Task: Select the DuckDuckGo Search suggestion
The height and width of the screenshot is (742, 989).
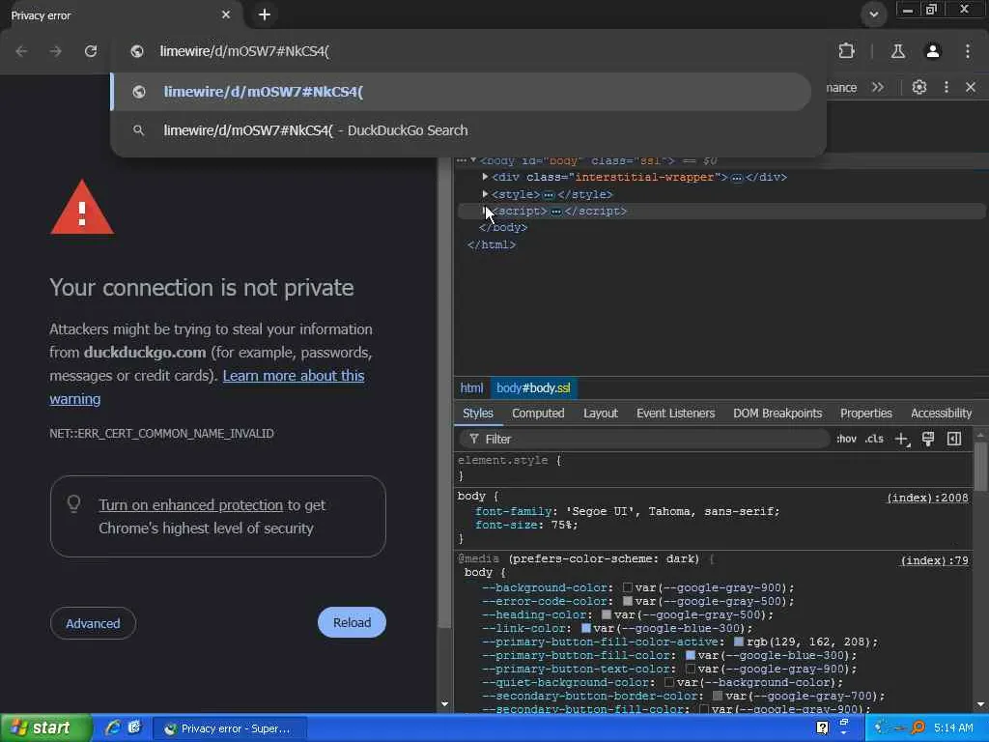Action: coord(461,130)
